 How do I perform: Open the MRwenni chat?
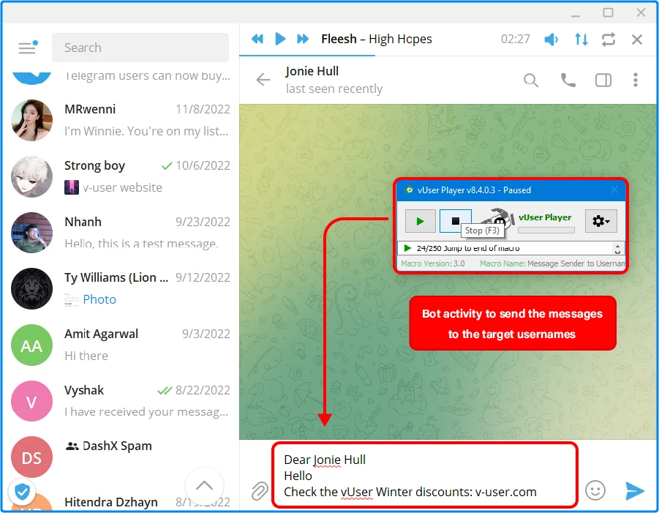pos(120,120)
